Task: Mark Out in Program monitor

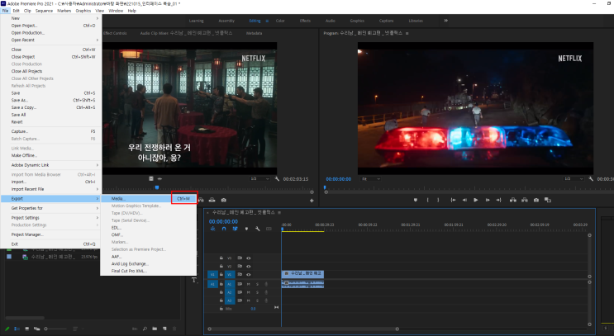Action: (x=438, y=200)
